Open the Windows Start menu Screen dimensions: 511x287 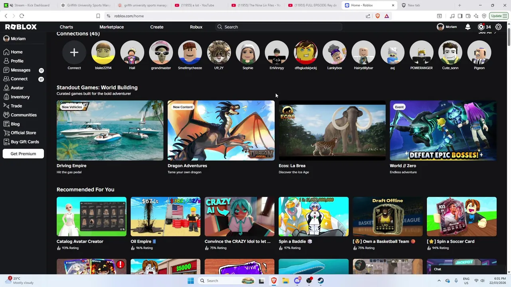191,281
